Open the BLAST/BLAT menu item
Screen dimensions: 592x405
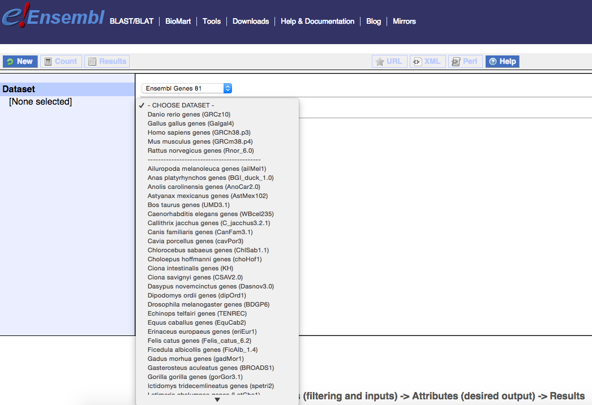tap(131, 21)
